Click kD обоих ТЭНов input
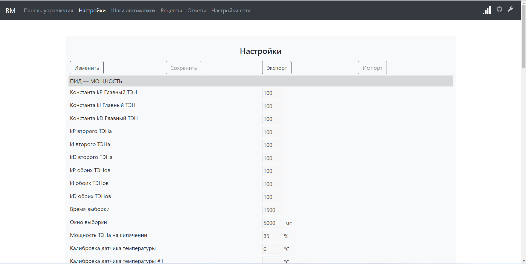Viewport: 526px width, 264px height. (x=273, y=197)
